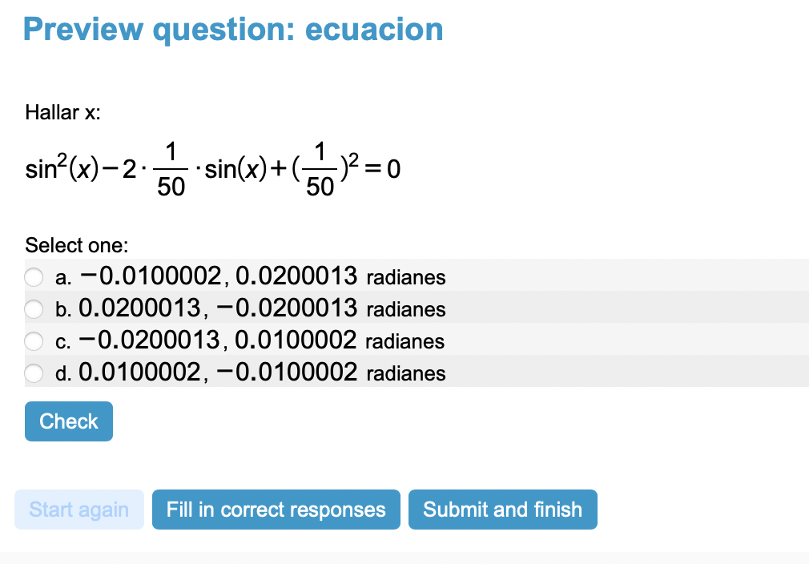
Task: Click the sin²(x) term in the equation
Action: pos(61,169)
